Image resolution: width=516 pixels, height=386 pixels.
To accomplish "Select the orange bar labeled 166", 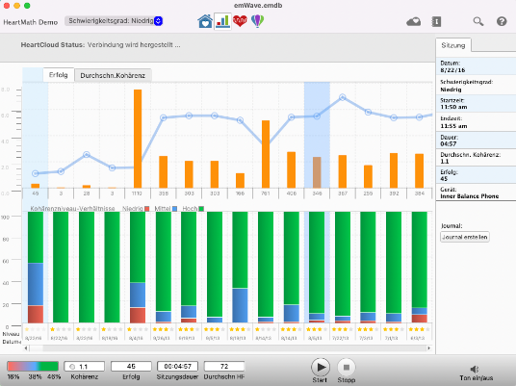I will (240, 180).
